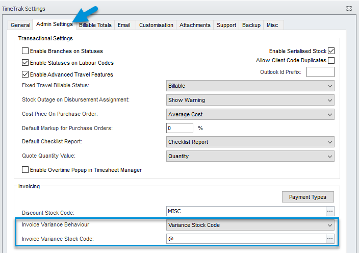Open Fixed Travel Billable Status dropdown

[x=250, y=86]
